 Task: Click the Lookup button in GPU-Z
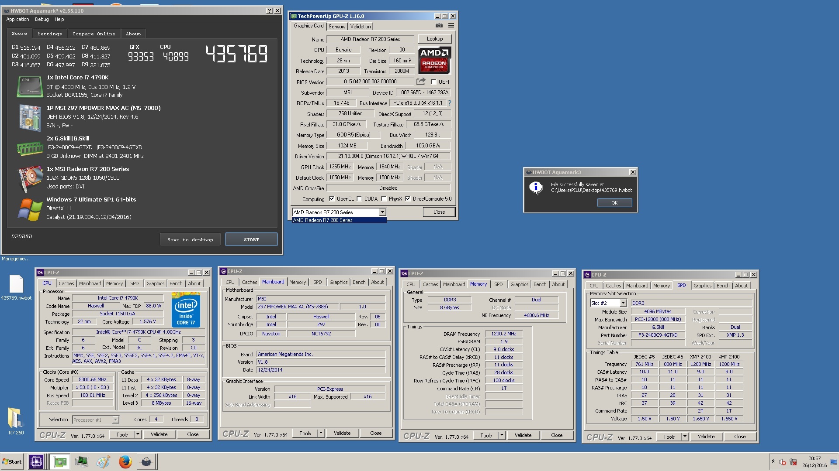click(435, 39)
